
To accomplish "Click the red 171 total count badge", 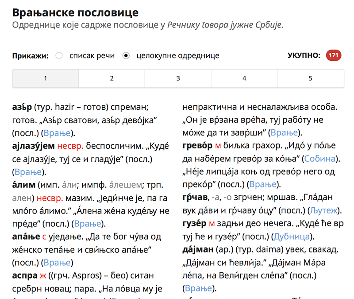I will coord(333,55).
